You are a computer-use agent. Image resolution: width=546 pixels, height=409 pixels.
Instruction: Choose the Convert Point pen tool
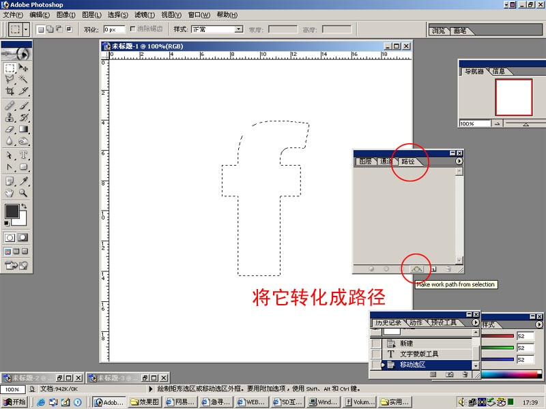click(10, 167)
